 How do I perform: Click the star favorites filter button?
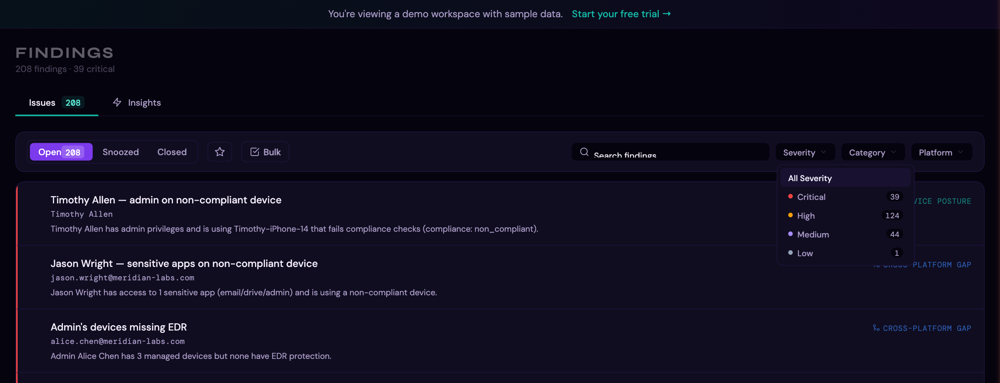click(x=220, y=152)
